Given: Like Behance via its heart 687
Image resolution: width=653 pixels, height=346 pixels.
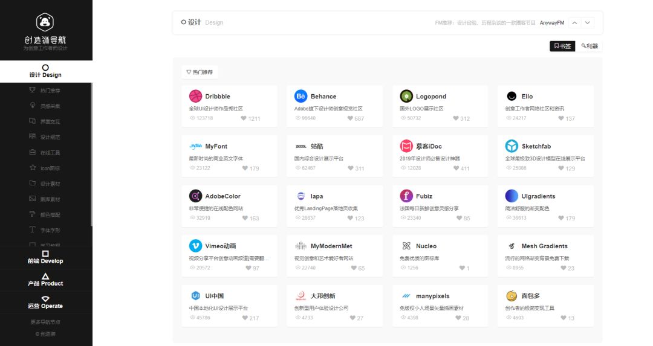Looking at the screenshot, I should [x=350, y=118].
